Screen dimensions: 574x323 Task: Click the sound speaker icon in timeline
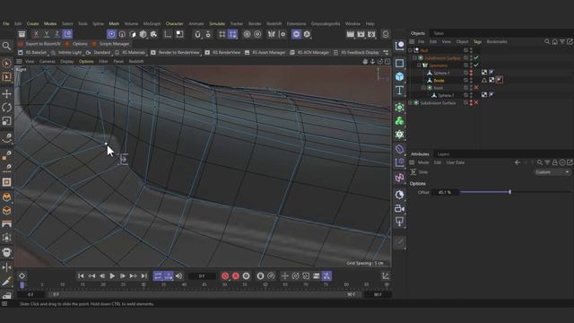click(179, 275)
